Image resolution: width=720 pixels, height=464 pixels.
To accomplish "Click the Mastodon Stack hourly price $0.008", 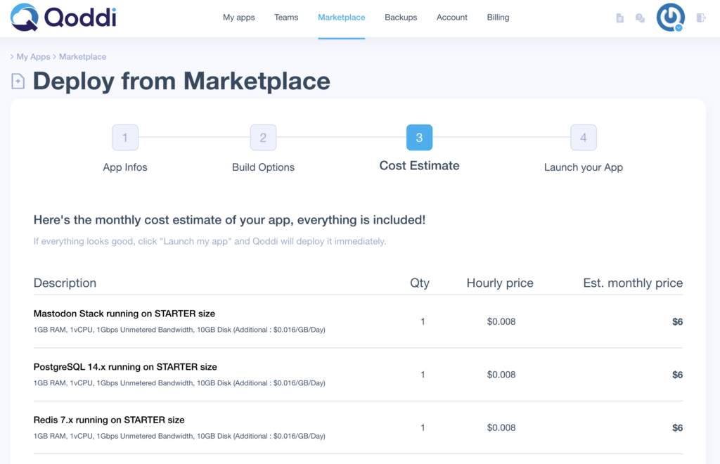I will [x=501, y=322].
